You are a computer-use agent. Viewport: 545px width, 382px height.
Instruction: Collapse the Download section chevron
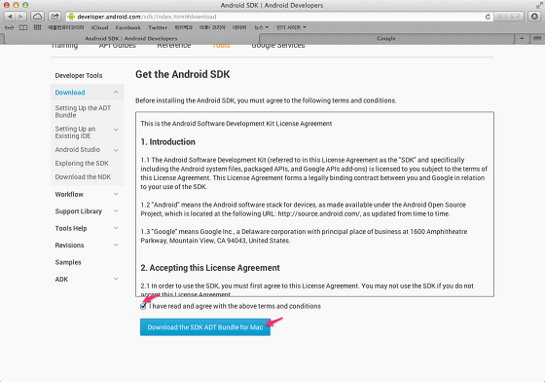[116, 93]
